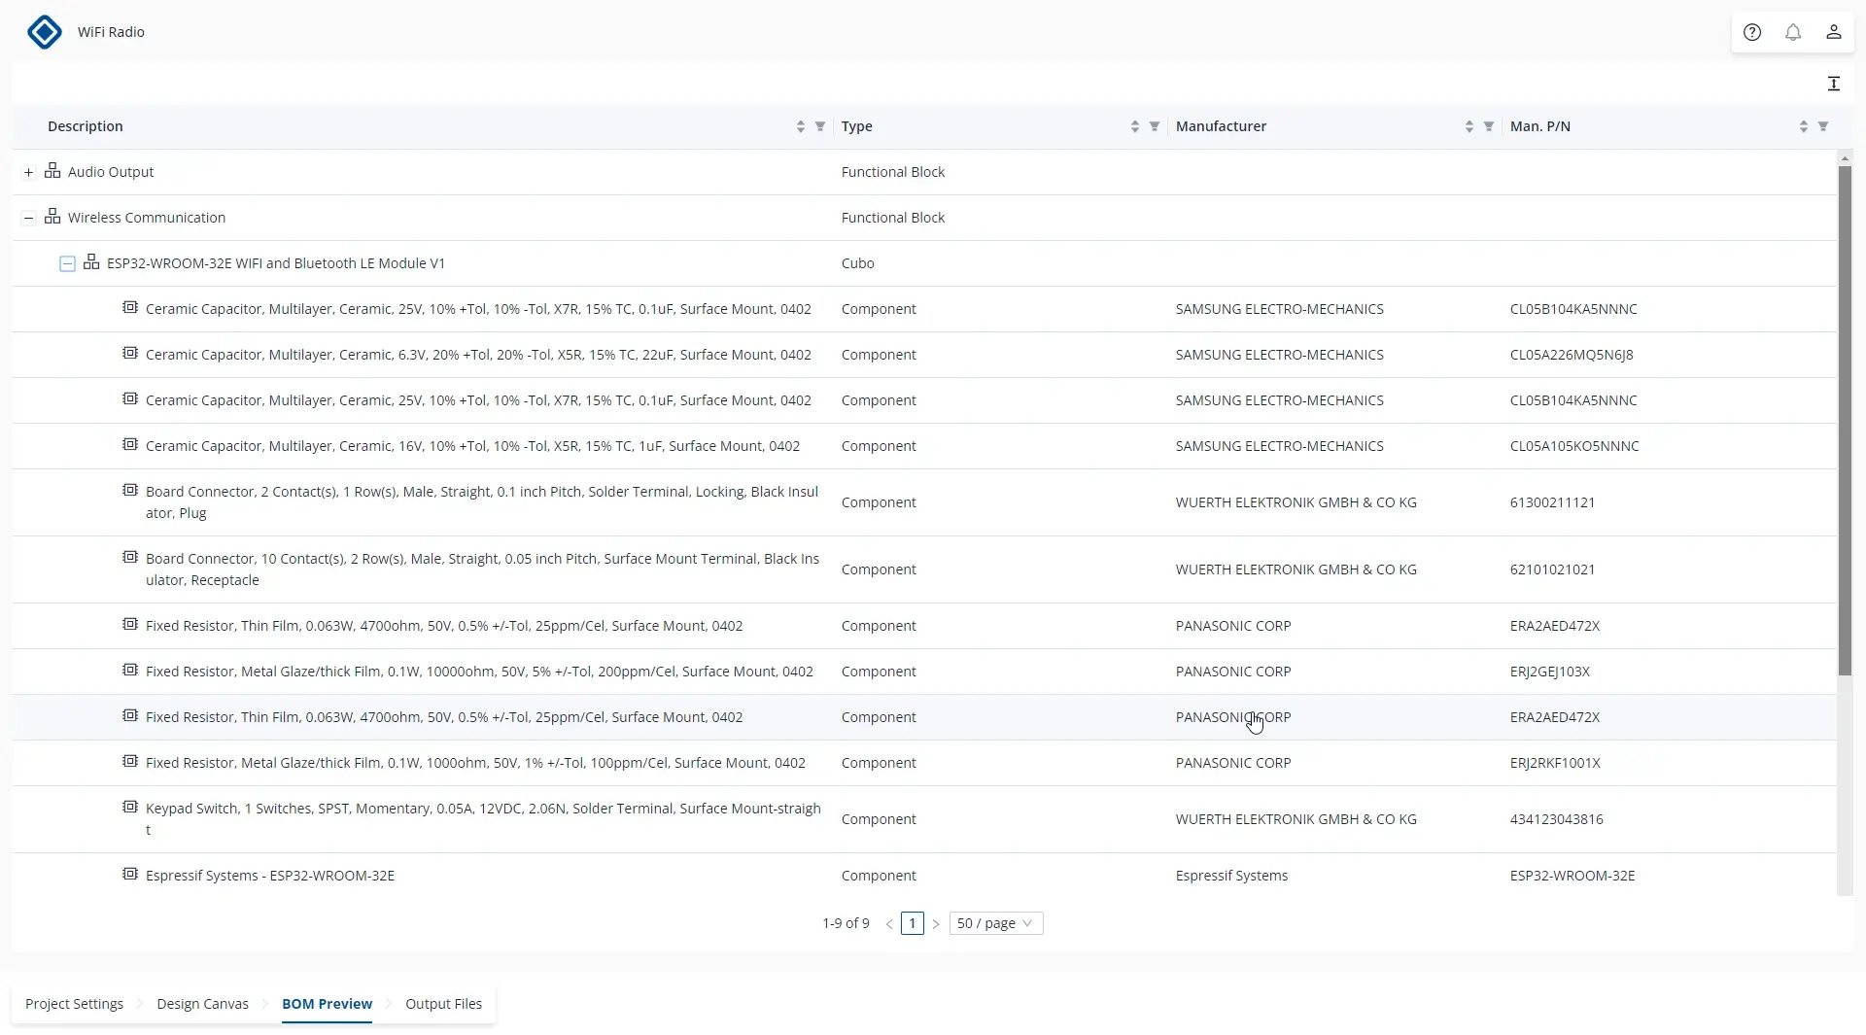The width and height of the screenshot is (1866, 1035).
Task: Filter the Manufacturer column
Action: (x=1488, y=126)
